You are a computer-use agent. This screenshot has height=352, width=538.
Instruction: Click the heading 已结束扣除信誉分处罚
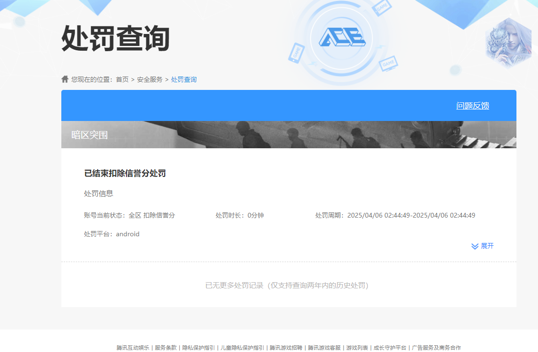tap(125, 173)
